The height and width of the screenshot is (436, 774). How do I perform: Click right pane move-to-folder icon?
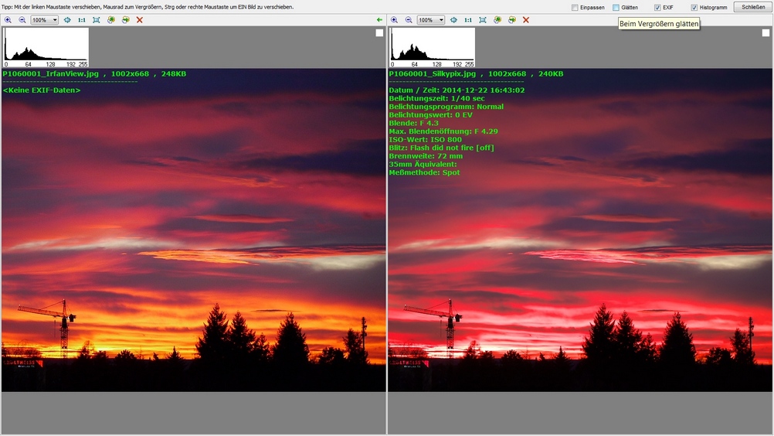512,20
